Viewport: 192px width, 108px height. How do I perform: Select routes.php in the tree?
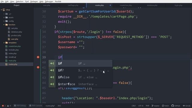coord(13,64)
